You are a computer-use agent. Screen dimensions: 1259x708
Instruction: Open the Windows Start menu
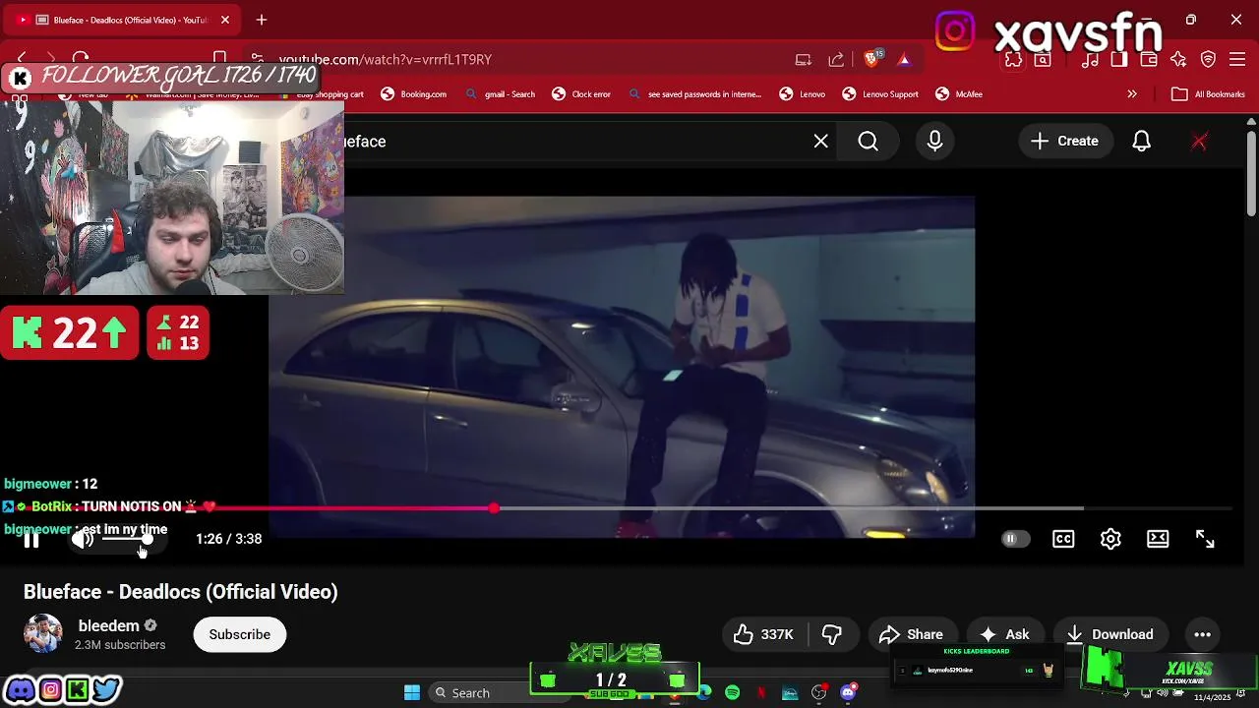click(412, 693)
